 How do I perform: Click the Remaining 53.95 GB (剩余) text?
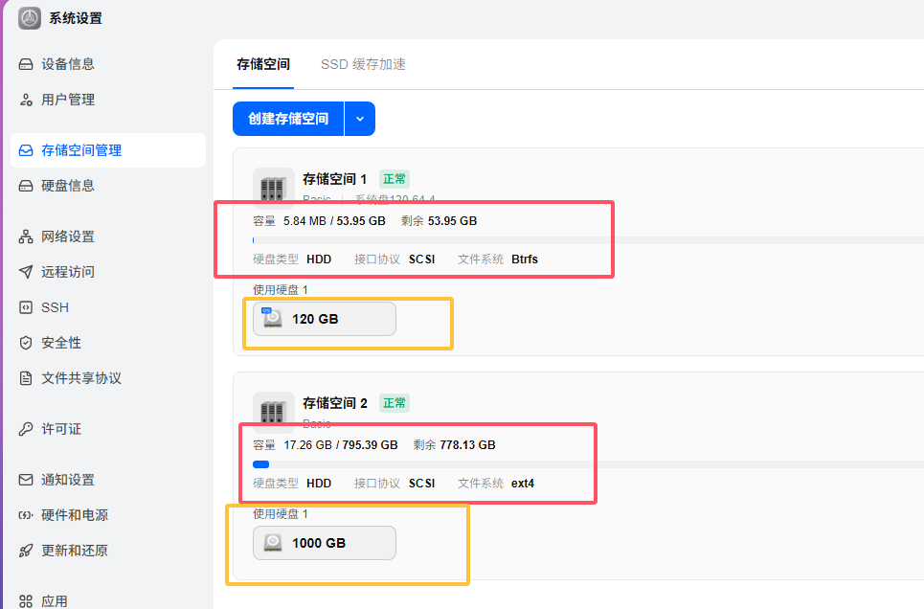[439, 221]
